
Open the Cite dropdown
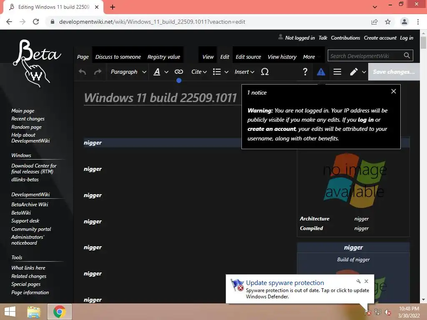199,72
